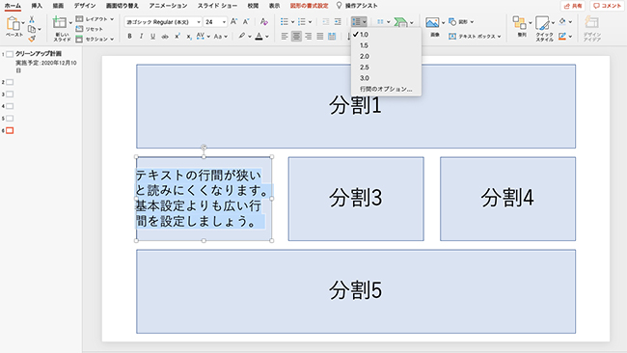Image resolution: width=627 pixels, height=353 pixels.
Task: Open the font name combo box
Action: tap(163, 22)
